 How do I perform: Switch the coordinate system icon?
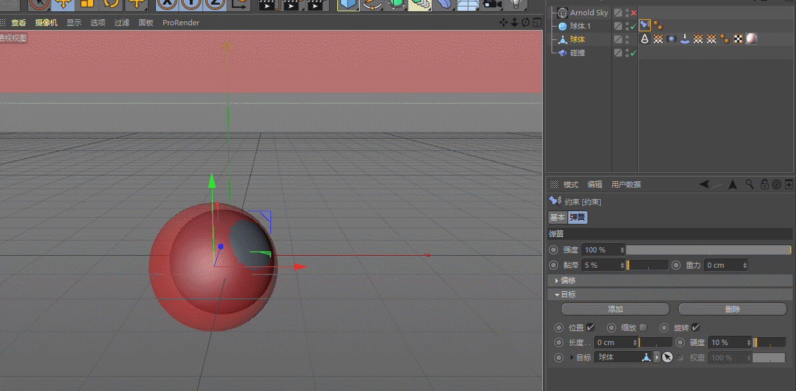[240, 4]
